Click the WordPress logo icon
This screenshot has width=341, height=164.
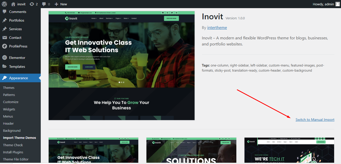[x=4, y=4]
